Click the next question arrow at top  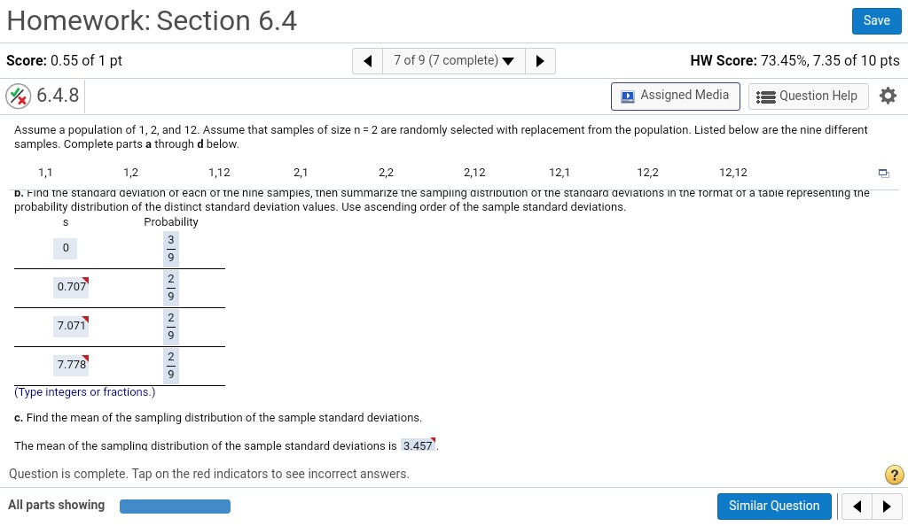click(540, 61)
